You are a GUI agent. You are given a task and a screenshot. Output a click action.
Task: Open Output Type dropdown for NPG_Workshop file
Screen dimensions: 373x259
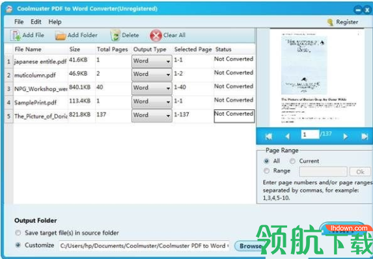point(152,89)
